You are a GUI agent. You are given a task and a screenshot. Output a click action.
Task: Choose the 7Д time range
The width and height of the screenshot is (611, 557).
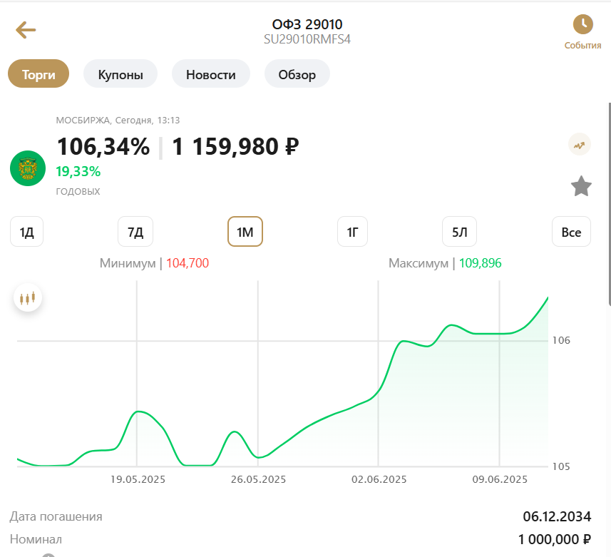[135, 232]
